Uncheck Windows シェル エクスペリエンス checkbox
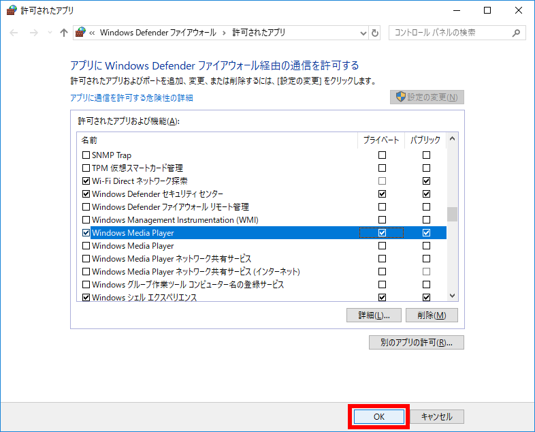Viewport: 535px width, 432px height. 86,298
